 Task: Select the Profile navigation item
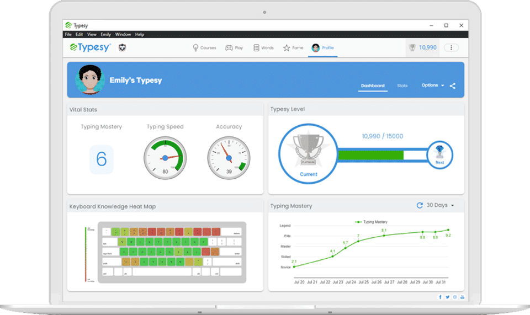323,47
